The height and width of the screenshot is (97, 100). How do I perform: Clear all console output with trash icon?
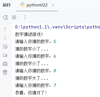pyautogui.click(x=5, y=72)
